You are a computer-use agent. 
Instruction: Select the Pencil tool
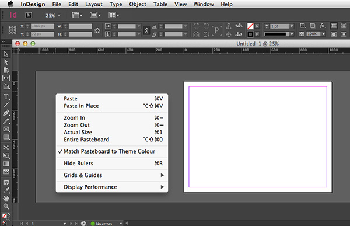pyautogui.click(x=6, y=121)
